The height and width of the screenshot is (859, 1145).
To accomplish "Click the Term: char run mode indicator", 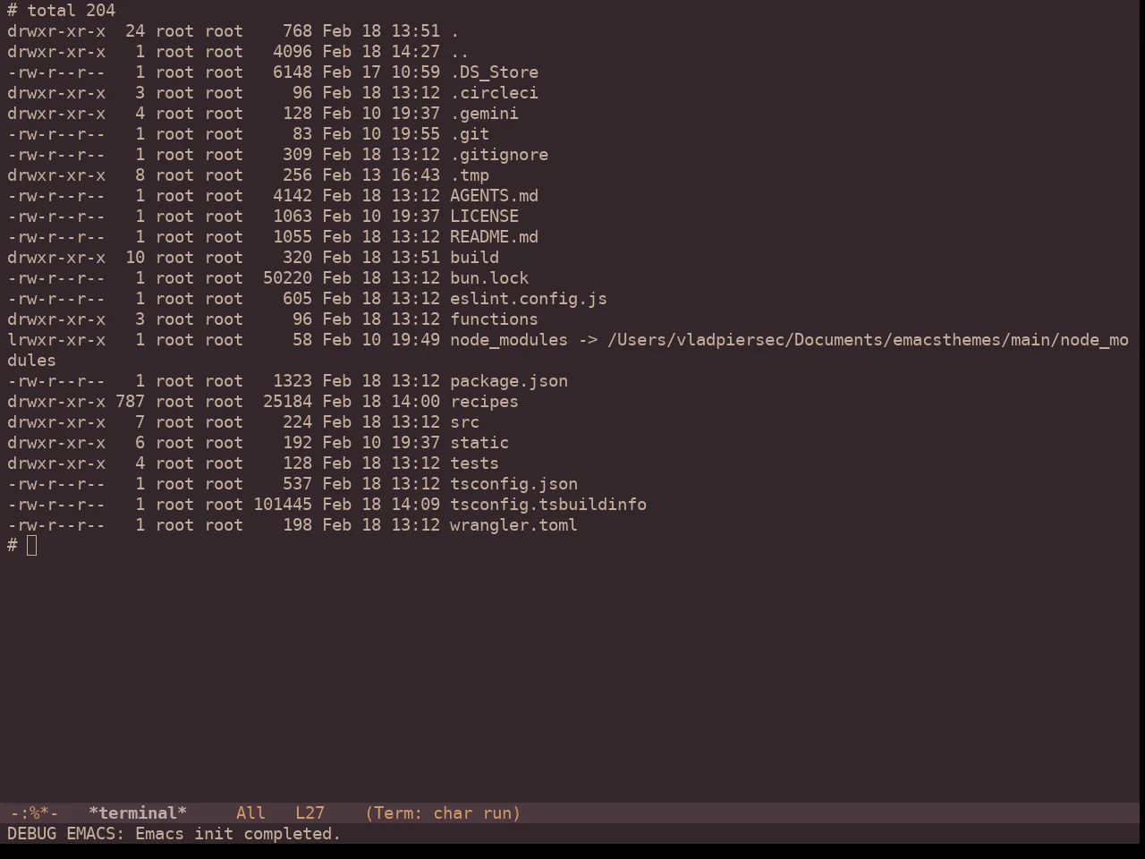I will (443, 813).
